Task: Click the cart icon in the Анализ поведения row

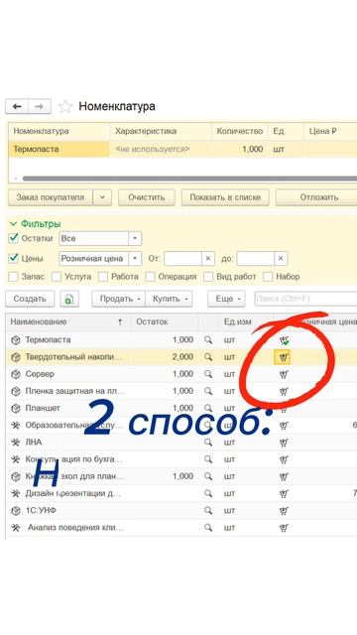Action: (284, 528)
